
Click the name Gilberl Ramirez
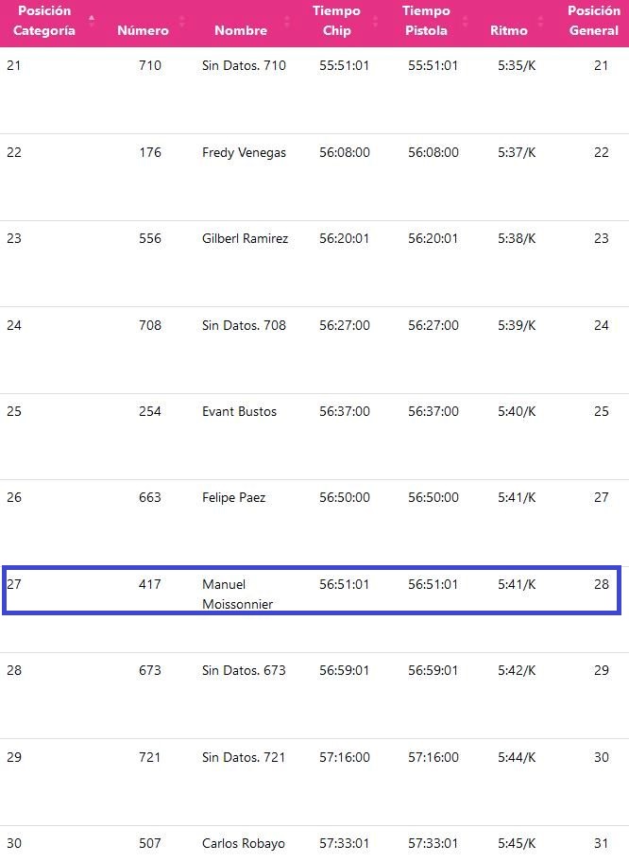coord(245,238)
